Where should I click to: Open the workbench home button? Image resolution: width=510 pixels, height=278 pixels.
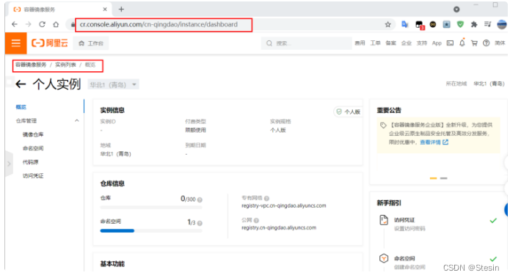point(91,43)
